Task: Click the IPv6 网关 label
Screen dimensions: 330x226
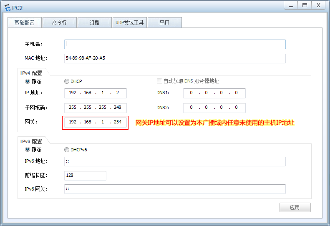Action: coord(36,189)
